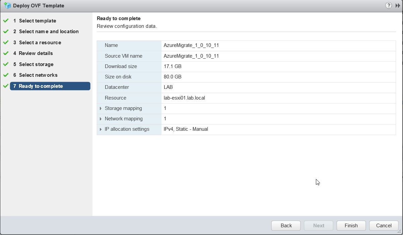Expand the IP allocation settings row
Screen dimensions: 403x235
100,129
